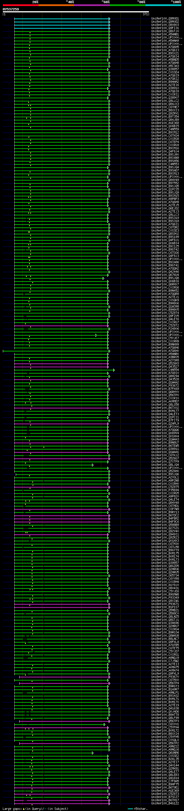The height and width of the screenshot is (811, 184).
Task: Open hit UniRef100_Q9M0D1
Action: pyautogui.click(x=165, y=19)
